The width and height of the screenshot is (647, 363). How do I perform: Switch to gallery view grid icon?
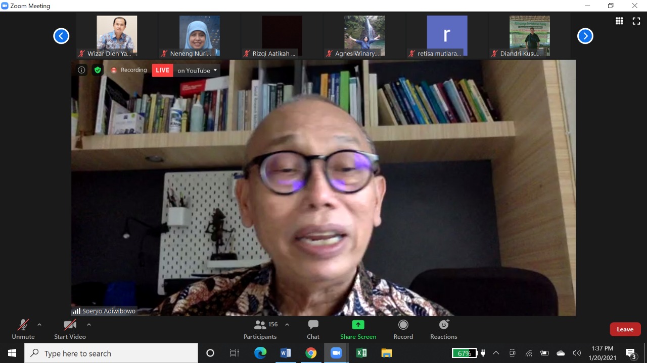[619, 21]
